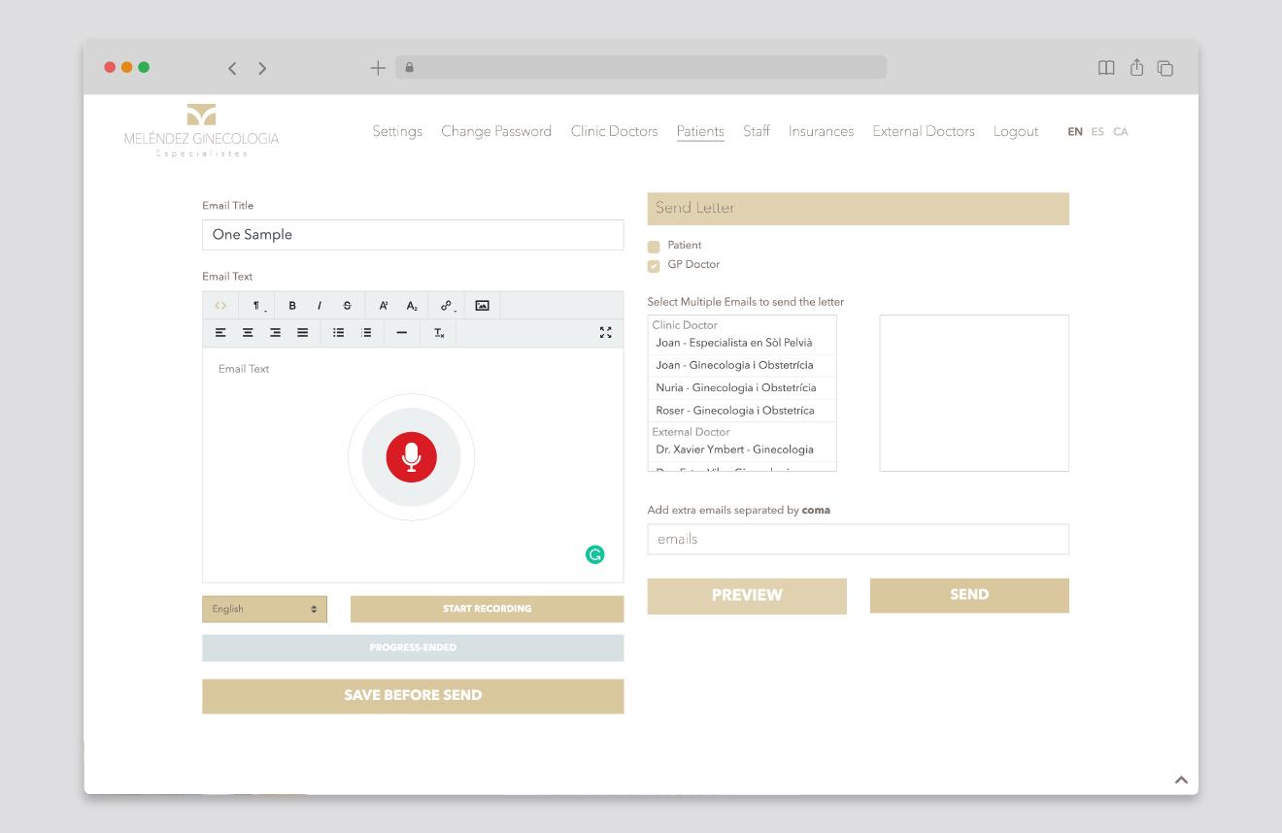The image size is (1282, 833).
Task: Check the Patient checkbox
Action: tap(654, 247)
